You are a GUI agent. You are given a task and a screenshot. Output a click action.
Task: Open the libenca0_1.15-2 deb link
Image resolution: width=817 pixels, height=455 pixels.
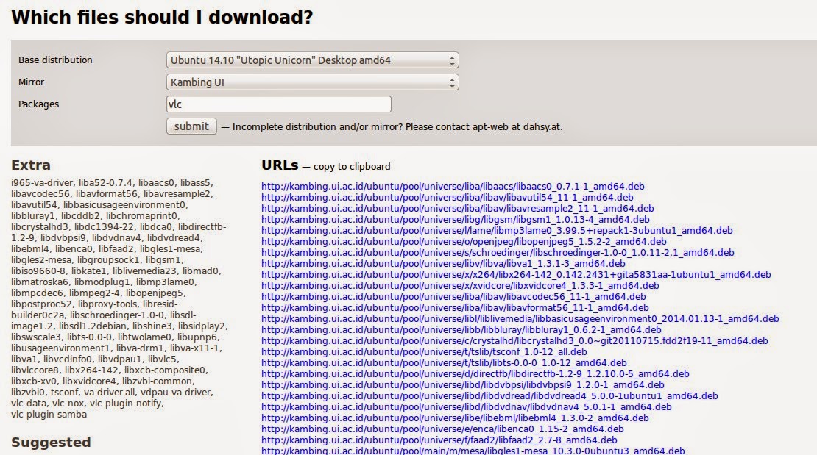[x=442, y=429]
